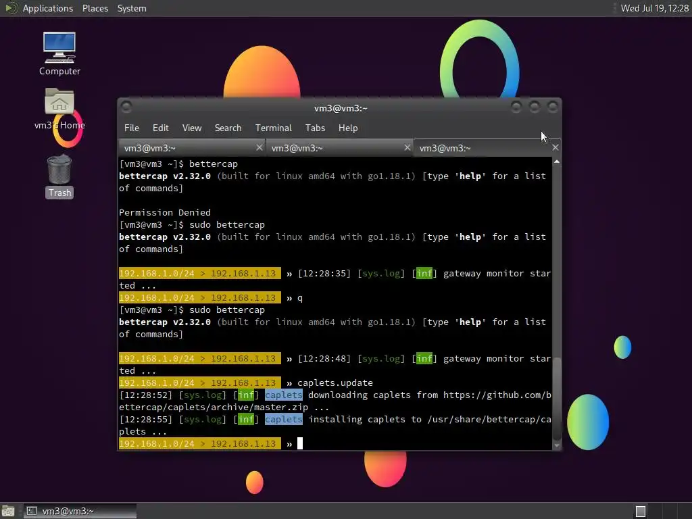Open the Applications panel menu

click(48, 8)
